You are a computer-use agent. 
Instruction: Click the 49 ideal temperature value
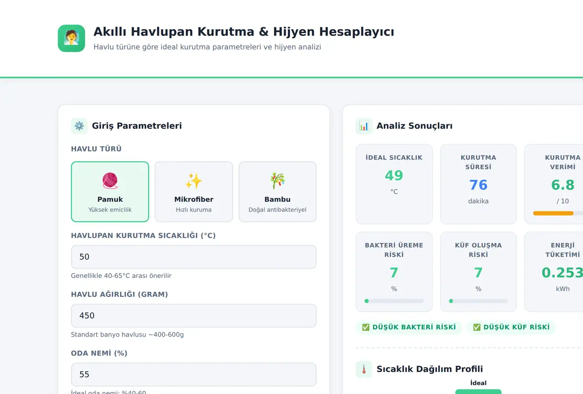click(394, 175)
